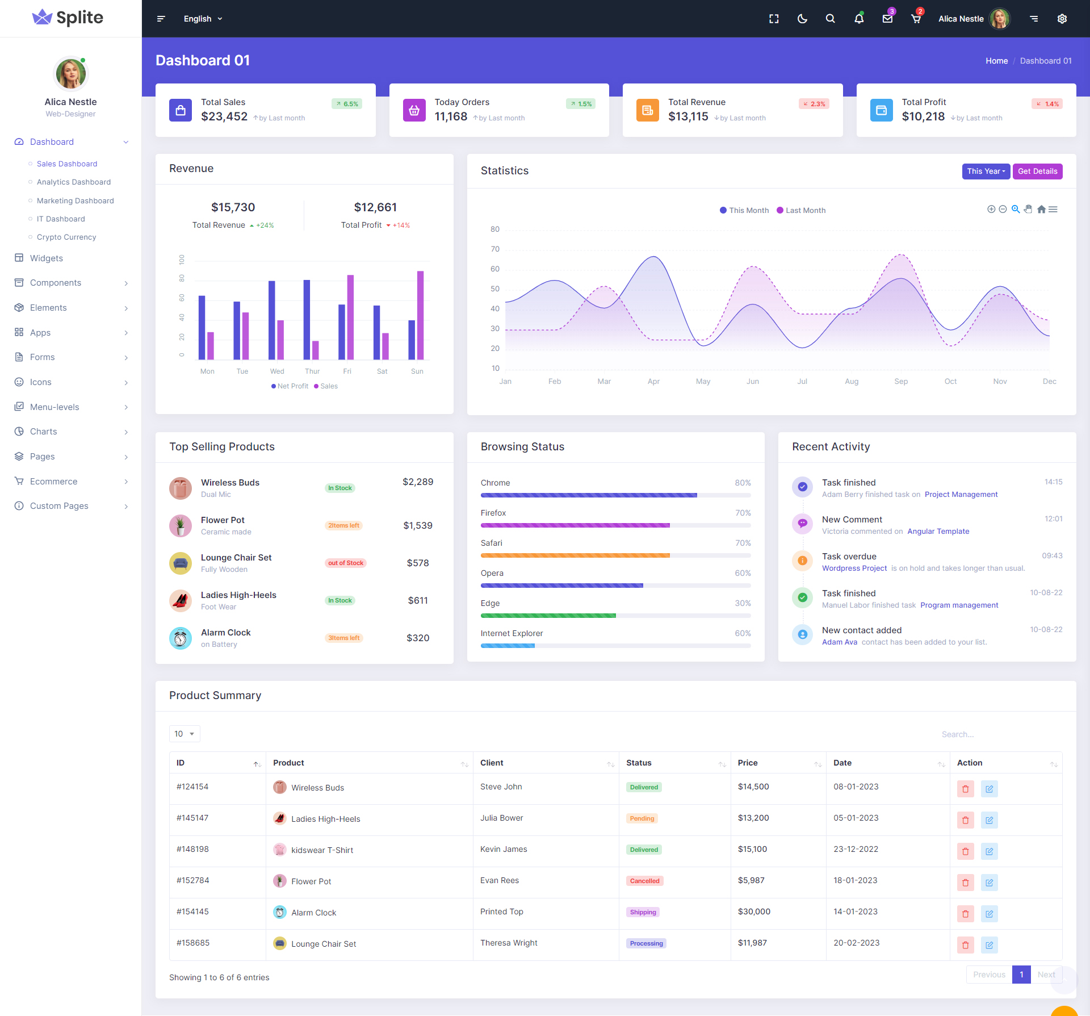Open the search icon in top bar
Image resolution: width=1090 pixels, height=1016 pixels.
(830, 19)
